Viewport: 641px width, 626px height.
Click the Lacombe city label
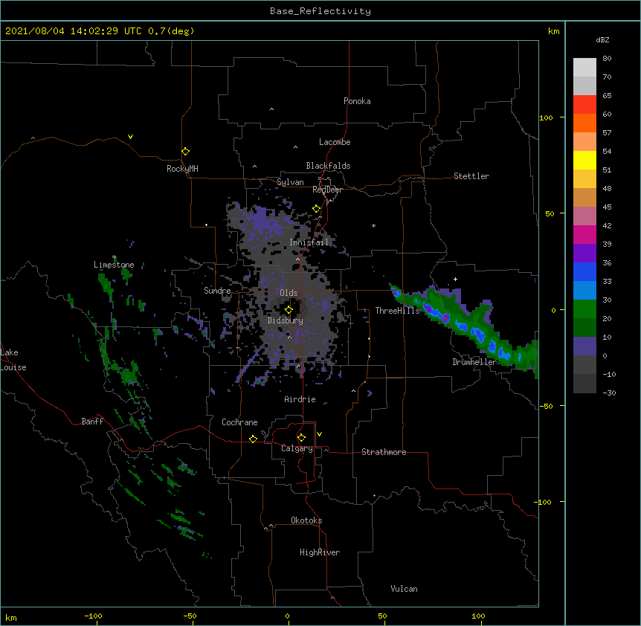[x=335, y=142]
